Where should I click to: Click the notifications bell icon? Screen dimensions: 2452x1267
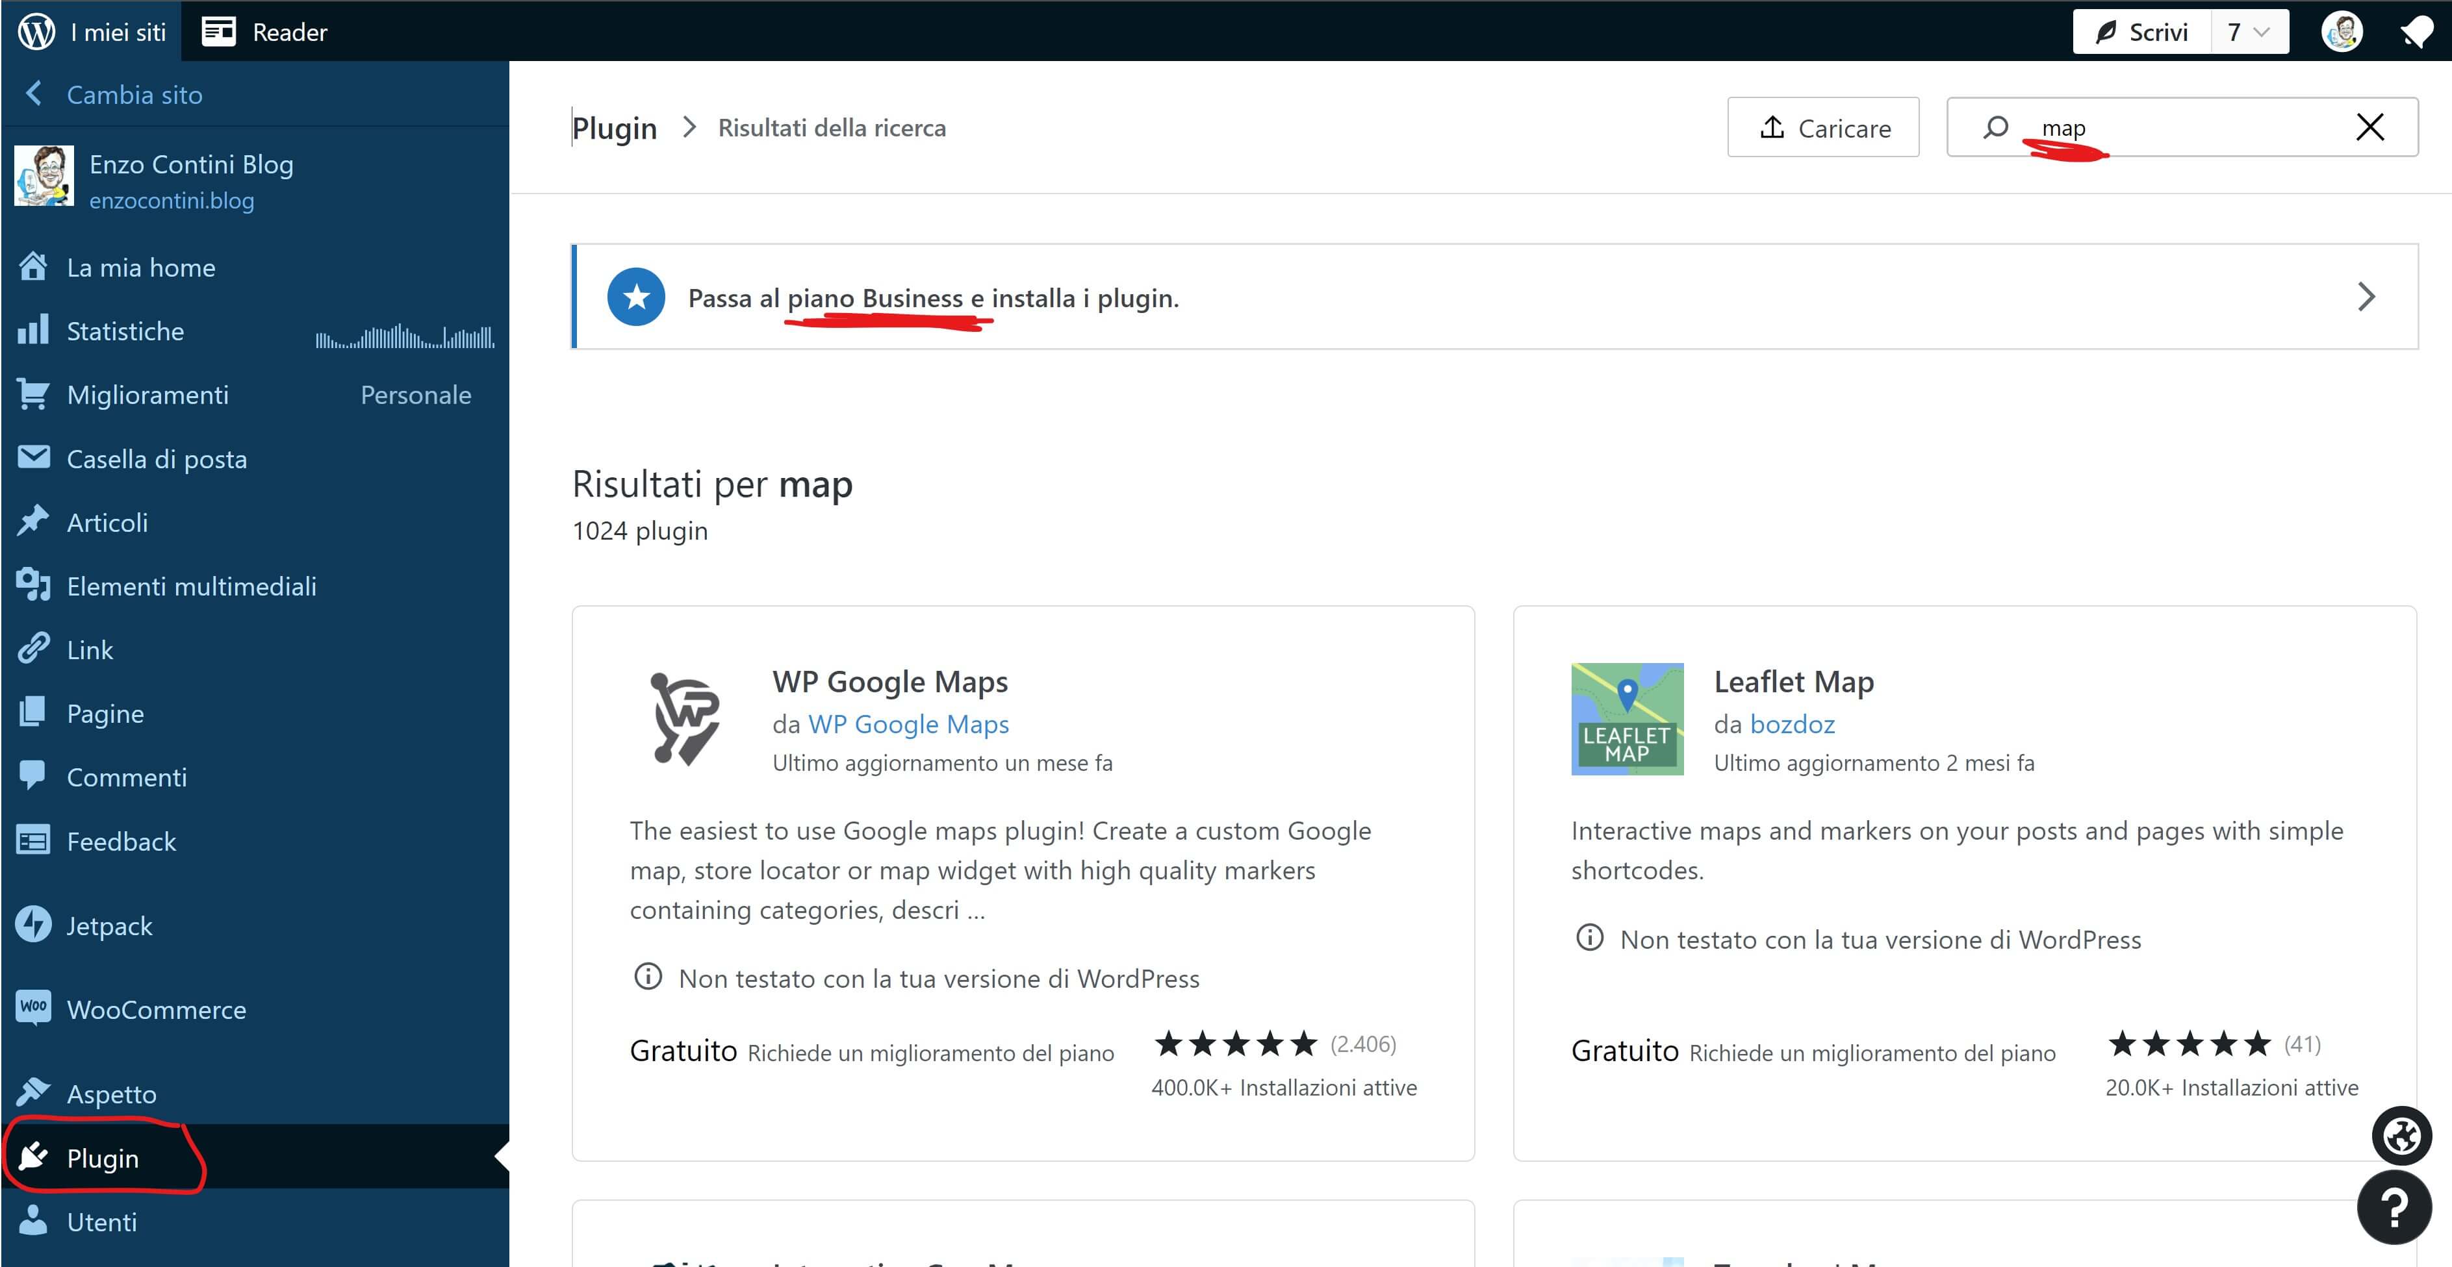[x=2416, y=32]
